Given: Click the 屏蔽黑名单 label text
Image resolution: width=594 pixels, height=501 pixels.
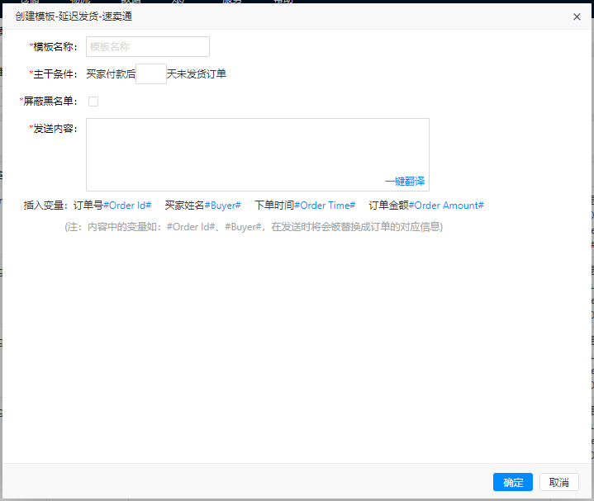Looking at the screenshot, I should click(x=50, y=102).
